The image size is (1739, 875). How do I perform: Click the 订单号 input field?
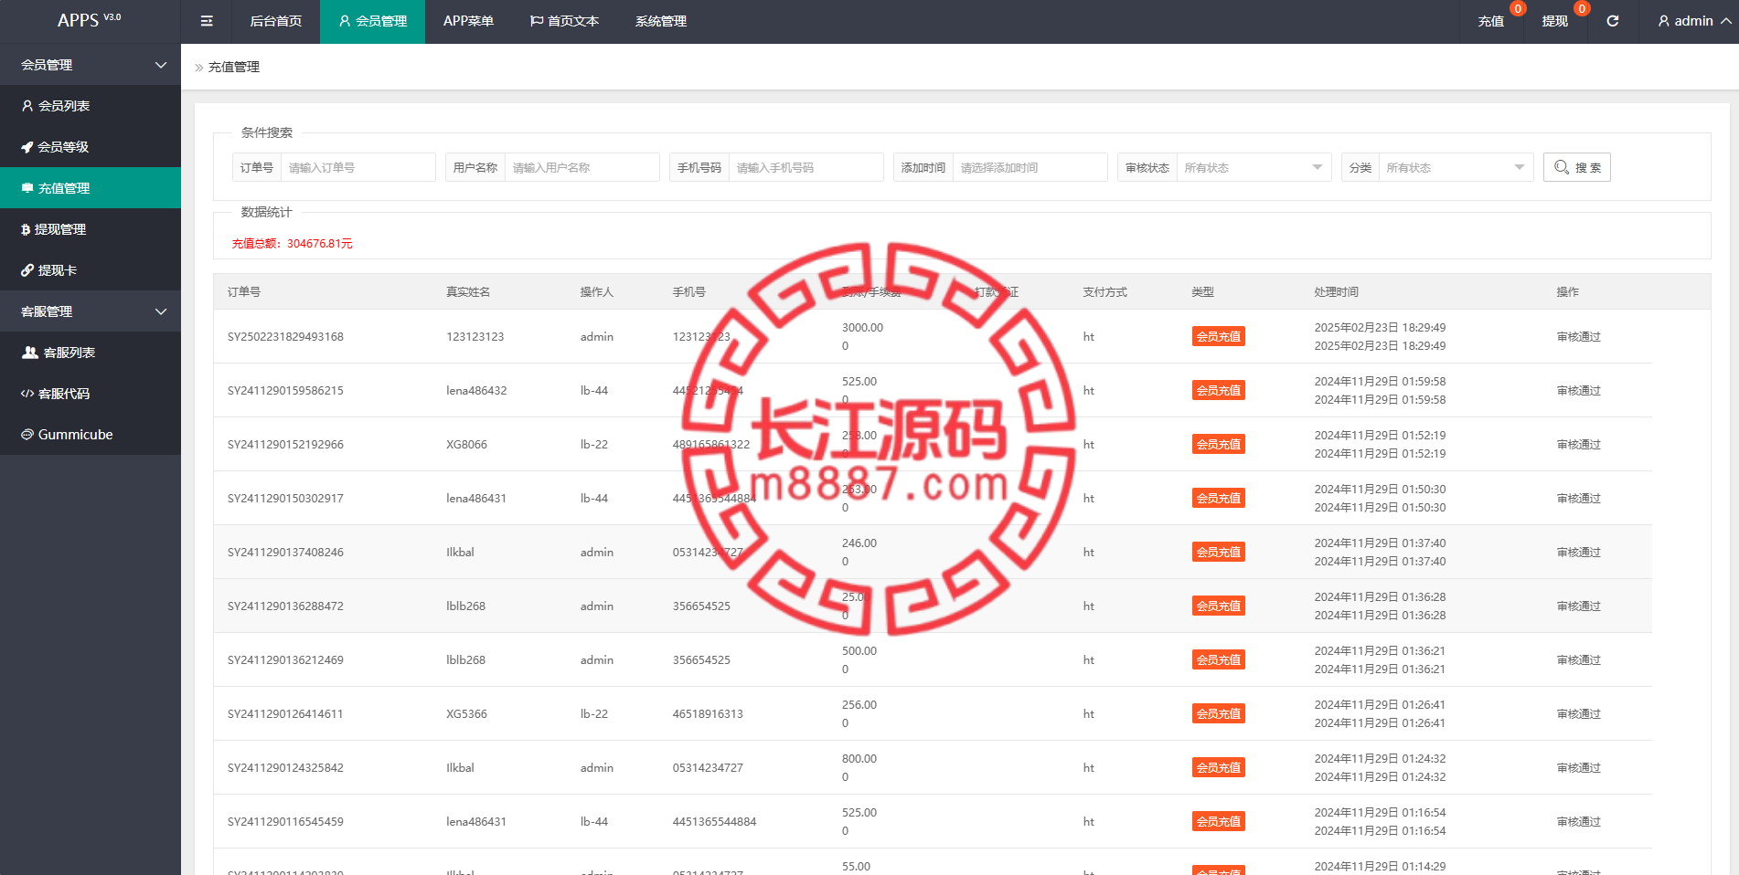tap(357, 167)
